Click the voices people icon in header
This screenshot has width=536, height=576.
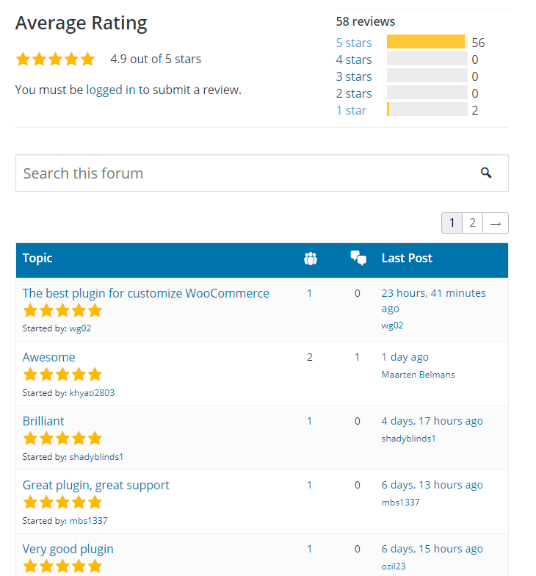310,259
